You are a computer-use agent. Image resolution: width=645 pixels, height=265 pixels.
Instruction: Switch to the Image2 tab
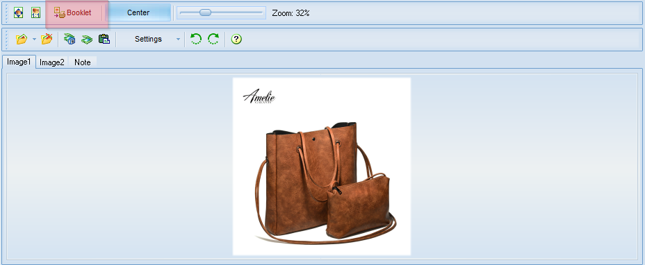pyautogui.click(x=52, y=62)
